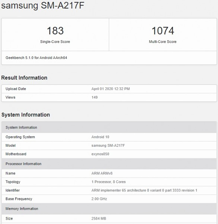
Task: Click the 1 Processor, 8 Cores topology value
Action: tap(108, 182)
